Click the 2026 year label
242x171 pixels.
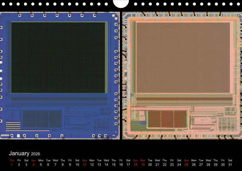[35, 154]
